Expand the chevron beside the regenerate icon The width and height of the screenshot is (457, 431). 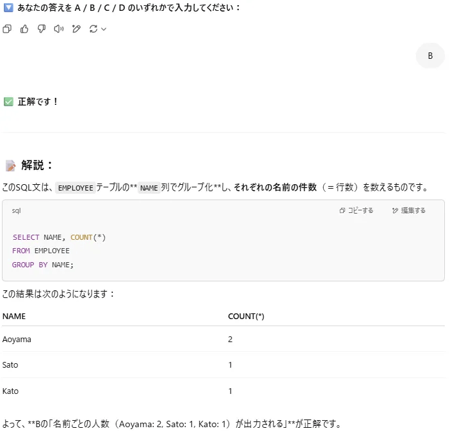104,29
